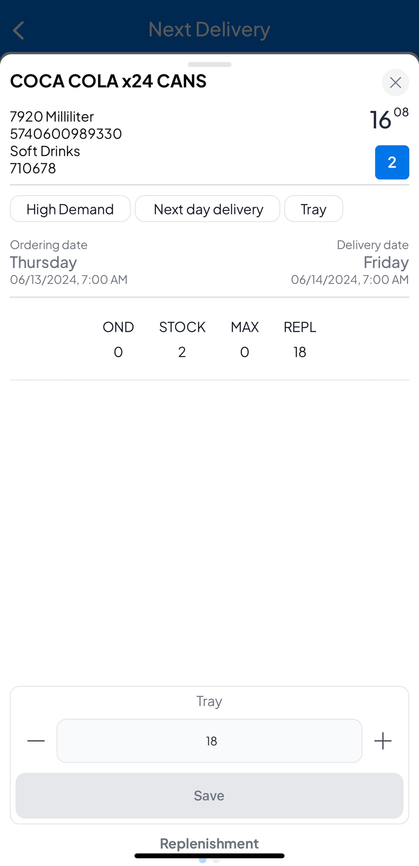Image resolution: width=419 pixels, height=866 pixels.
Task: Tap the STOCK value column
Action: [x=182, y=352]
